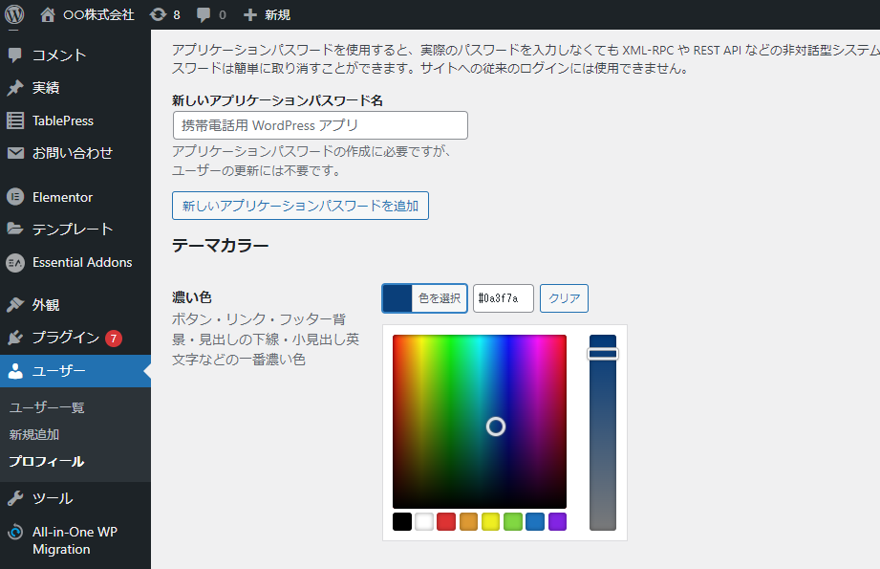Click the updates icon showing 8
Viewport: 880px width, 569px height.
point(159,14)
